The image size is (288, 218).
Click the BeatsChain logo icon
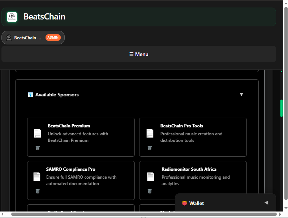(12, 17)
